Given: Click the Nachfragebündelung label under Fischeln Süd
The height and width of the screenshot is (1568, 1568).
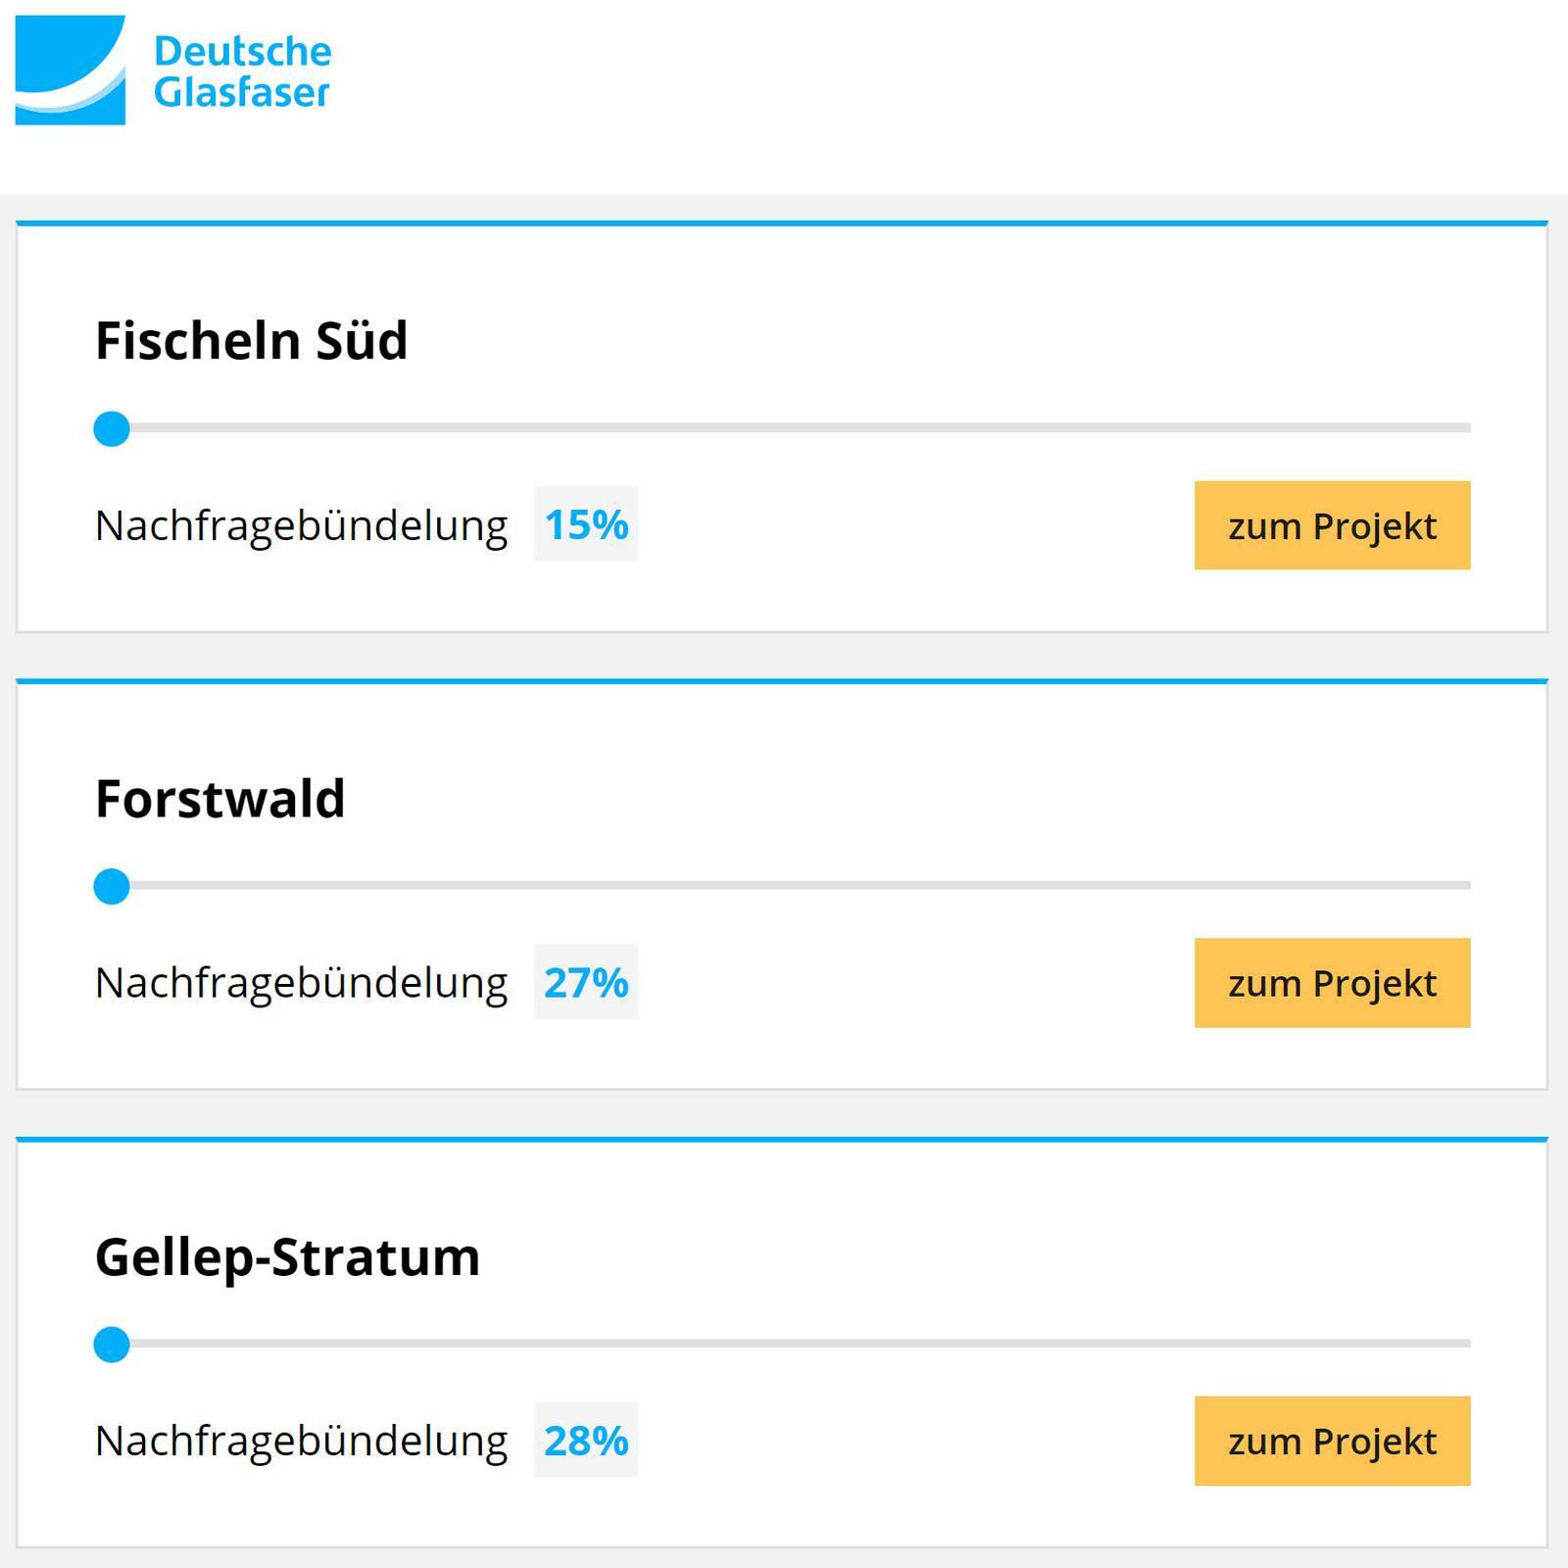Looking at the screenshot, I should [x=301, y=526].
